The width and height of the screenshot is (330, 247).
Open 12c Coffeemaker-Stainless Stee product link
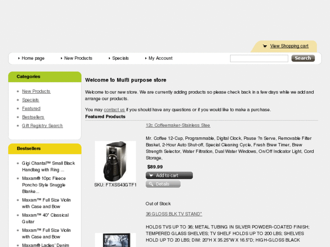178,125
